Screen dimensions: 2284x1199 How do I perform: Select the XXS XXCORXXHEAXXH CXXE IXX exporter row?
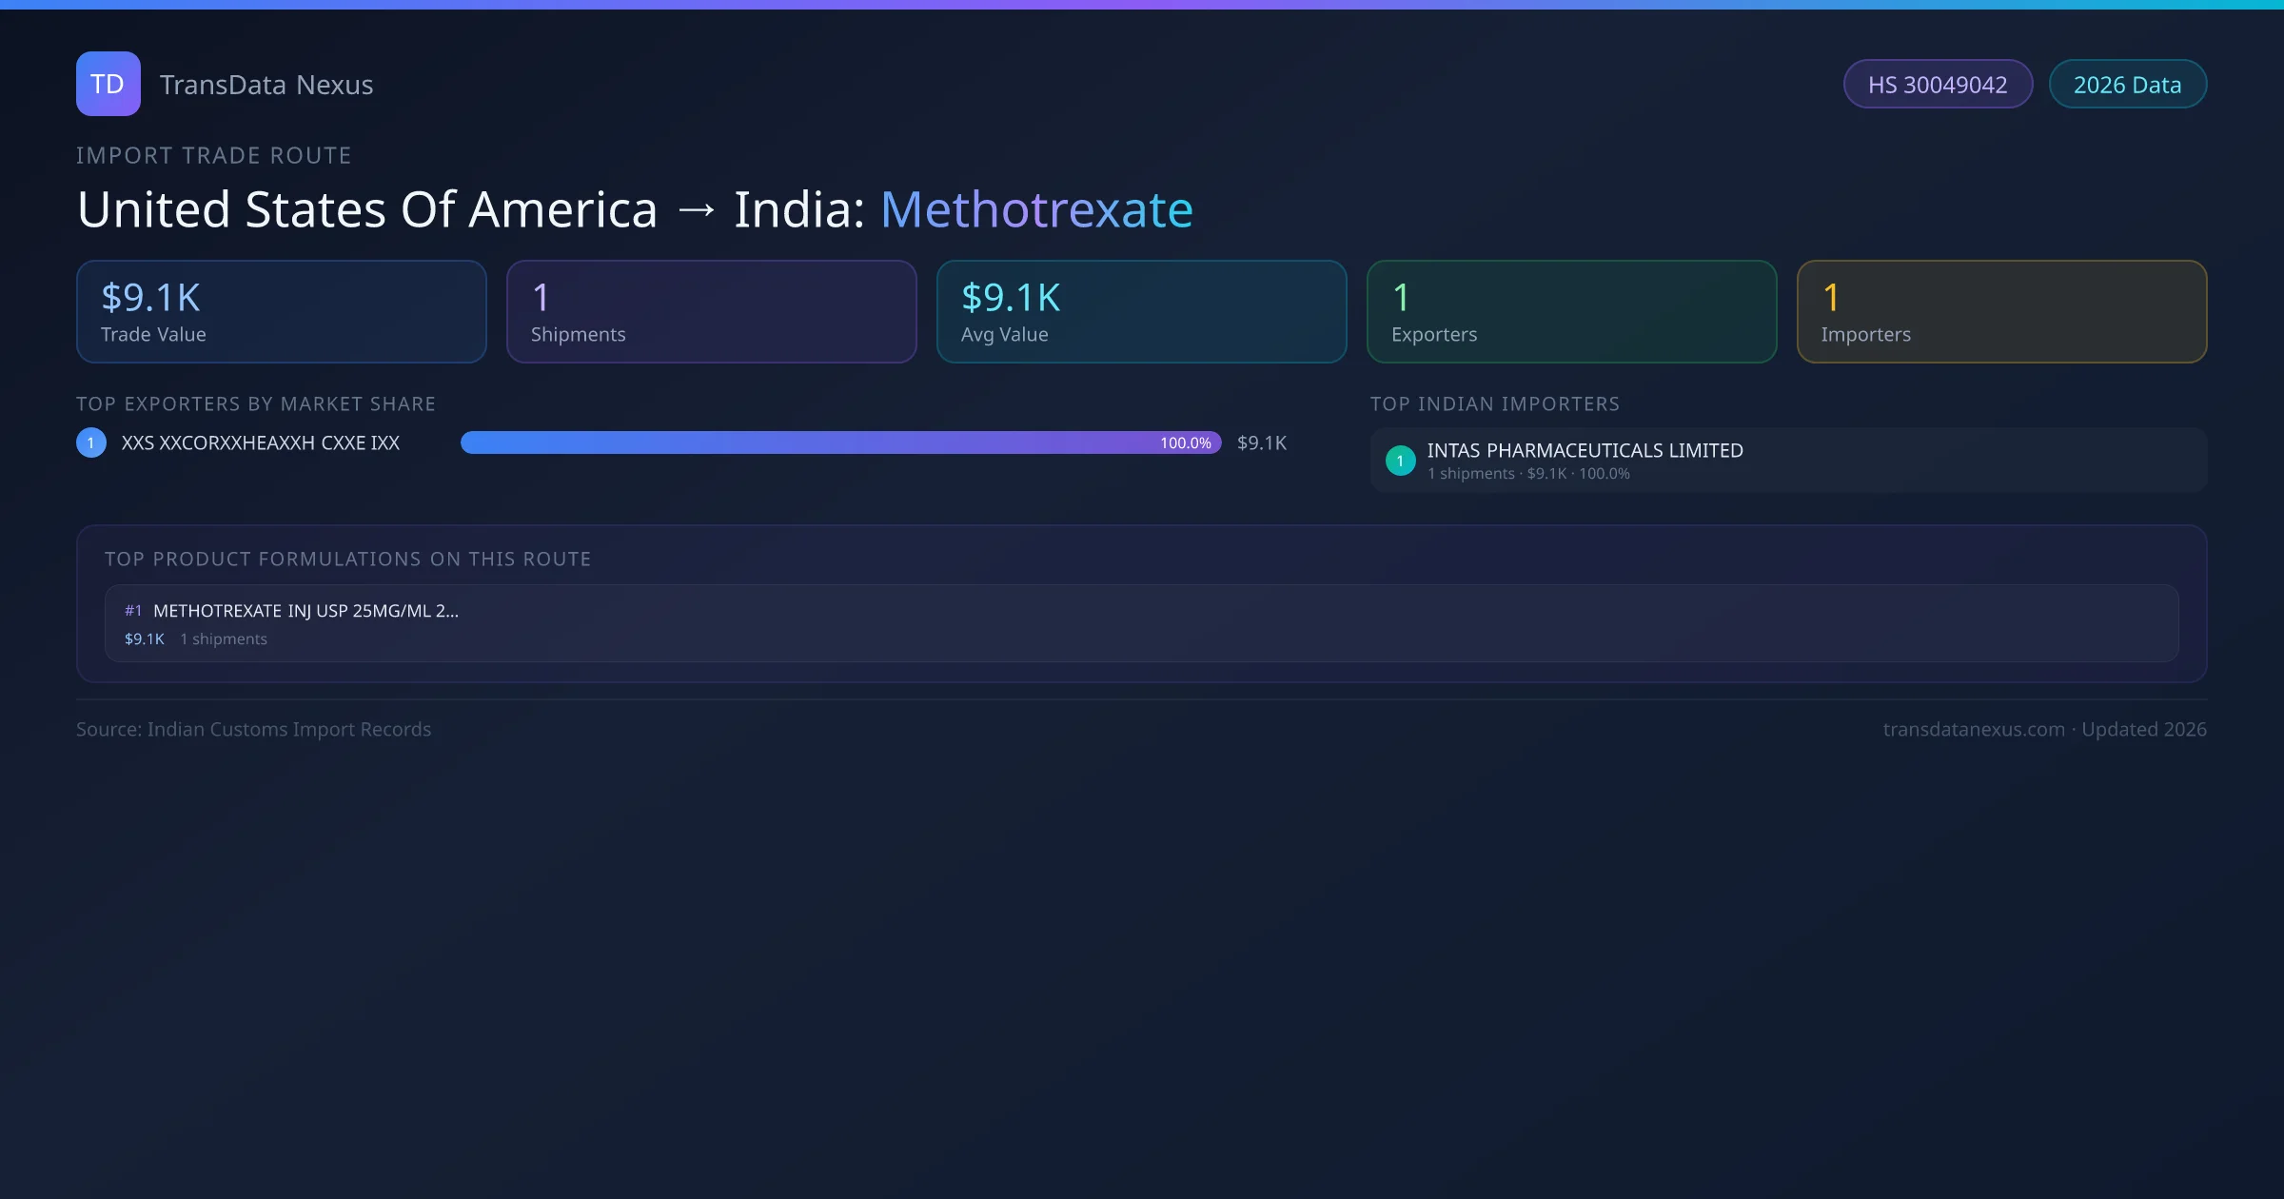coord(260,442)
